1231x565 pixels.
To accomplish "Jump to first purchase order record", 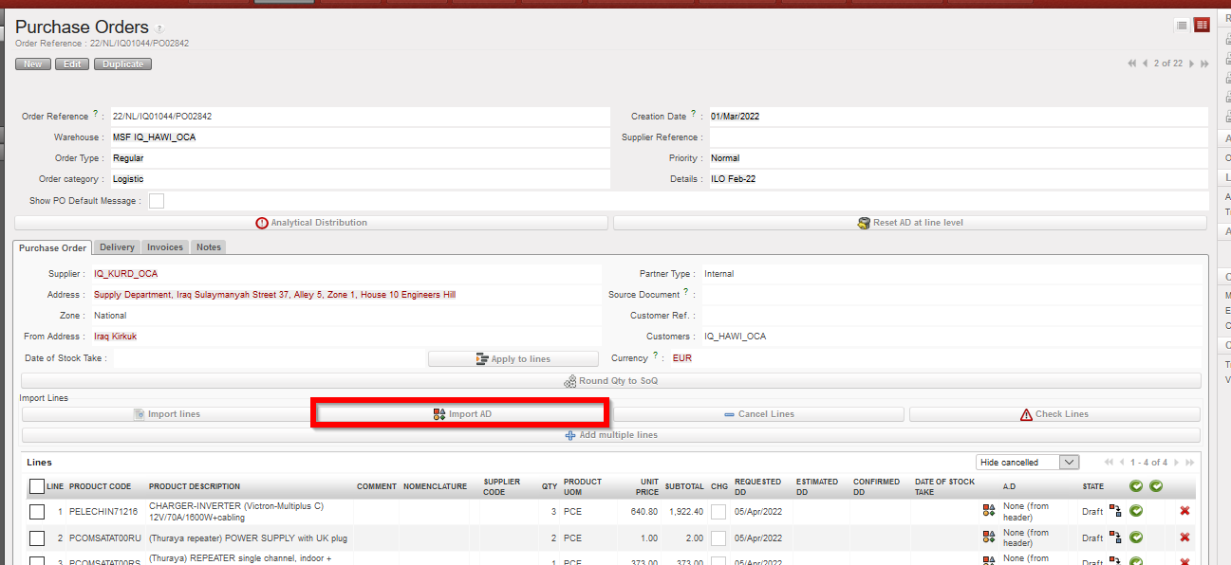I will [1131, 64].
